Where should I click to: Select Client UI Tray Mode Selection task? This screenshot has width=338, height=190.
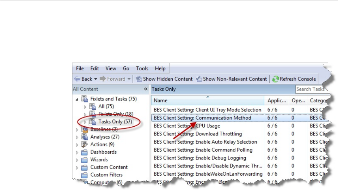click(x=207, y=110)
